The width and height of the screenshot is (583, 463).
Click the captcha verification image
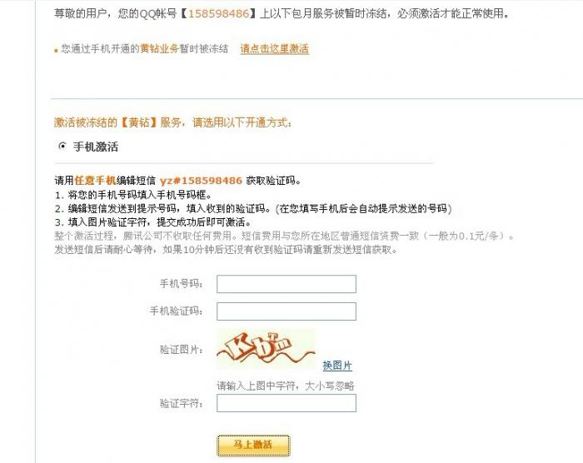tap(266, 348)
